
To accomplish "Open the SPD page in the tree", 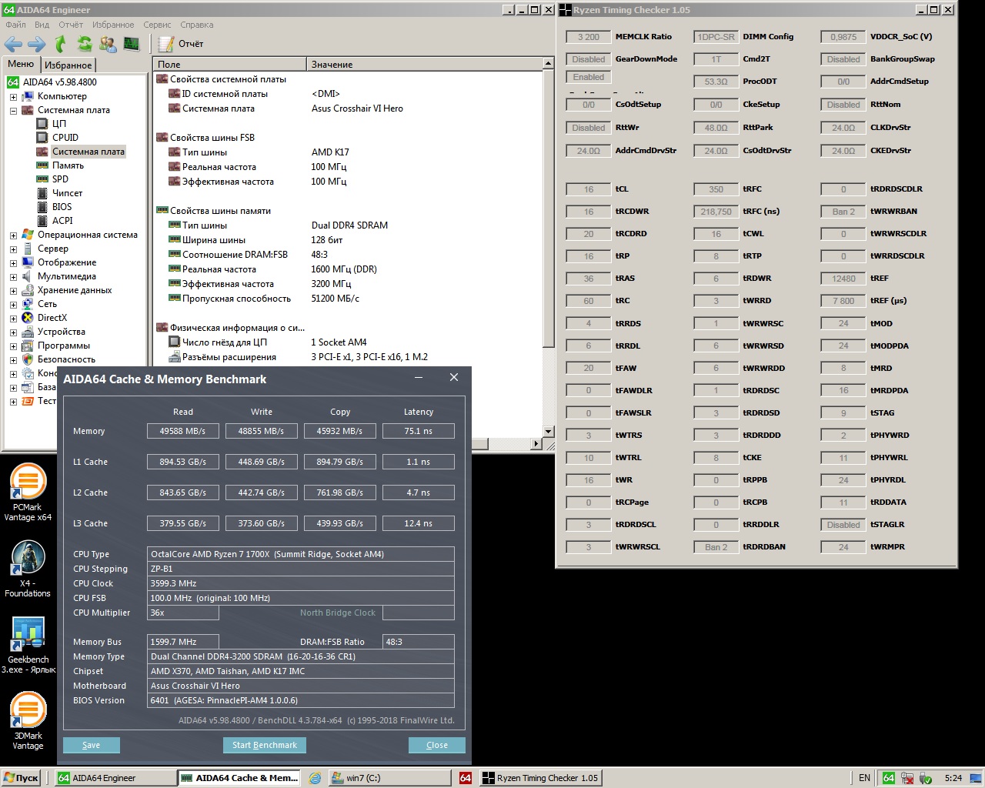I will coord(60,179).
